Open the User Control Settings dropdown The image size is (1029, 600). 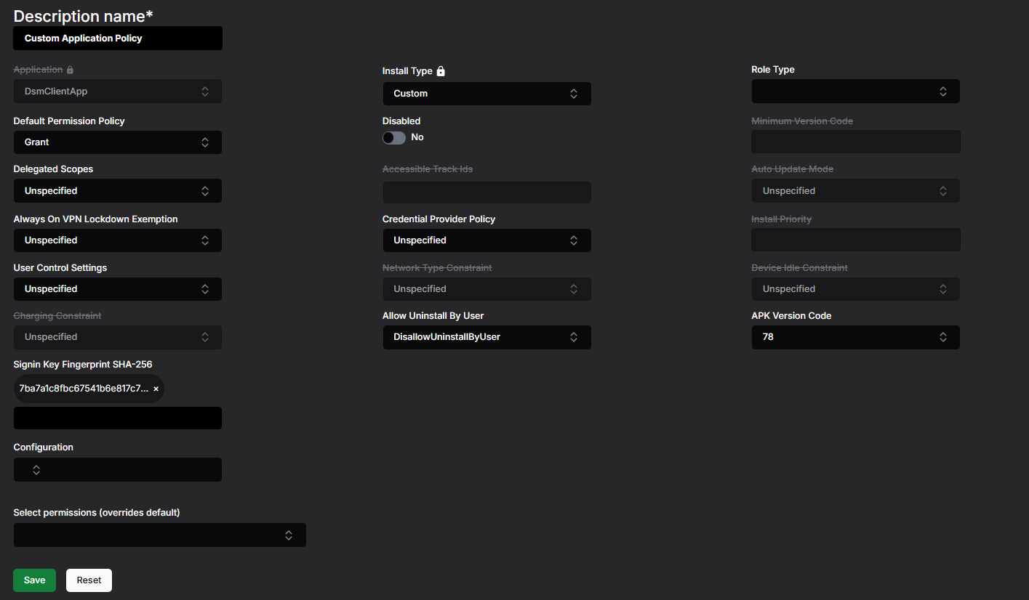[x=118, y=289]
